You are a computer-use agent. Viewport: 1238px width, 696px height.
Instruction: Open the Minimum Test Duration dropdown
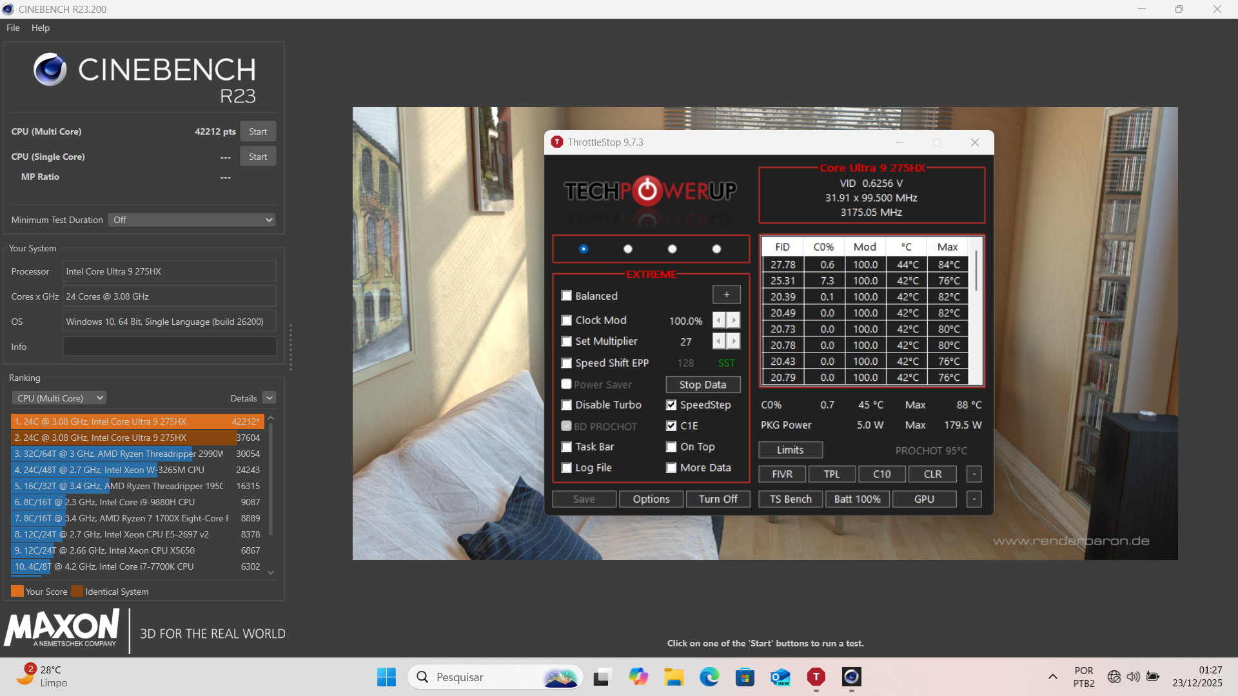click(192, 220)
